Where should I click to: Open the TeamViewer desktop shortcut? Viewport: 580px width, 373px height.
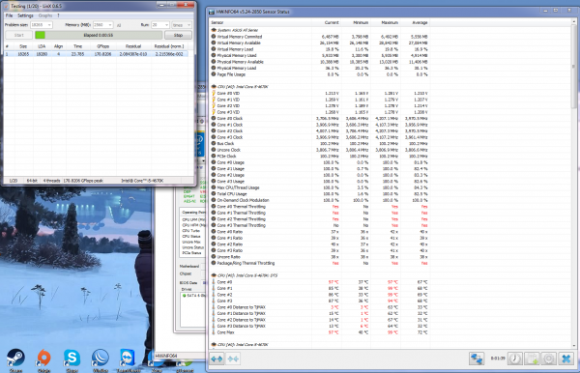click(x=128, y=358)
